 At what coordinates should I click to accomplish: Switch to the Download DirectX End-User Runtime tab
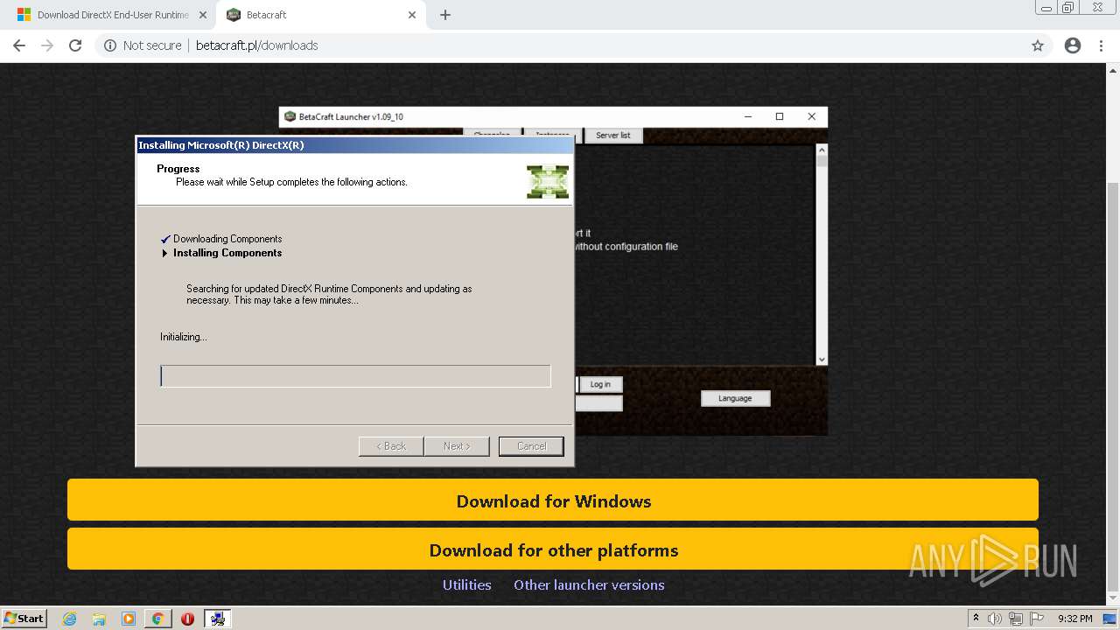112,15
